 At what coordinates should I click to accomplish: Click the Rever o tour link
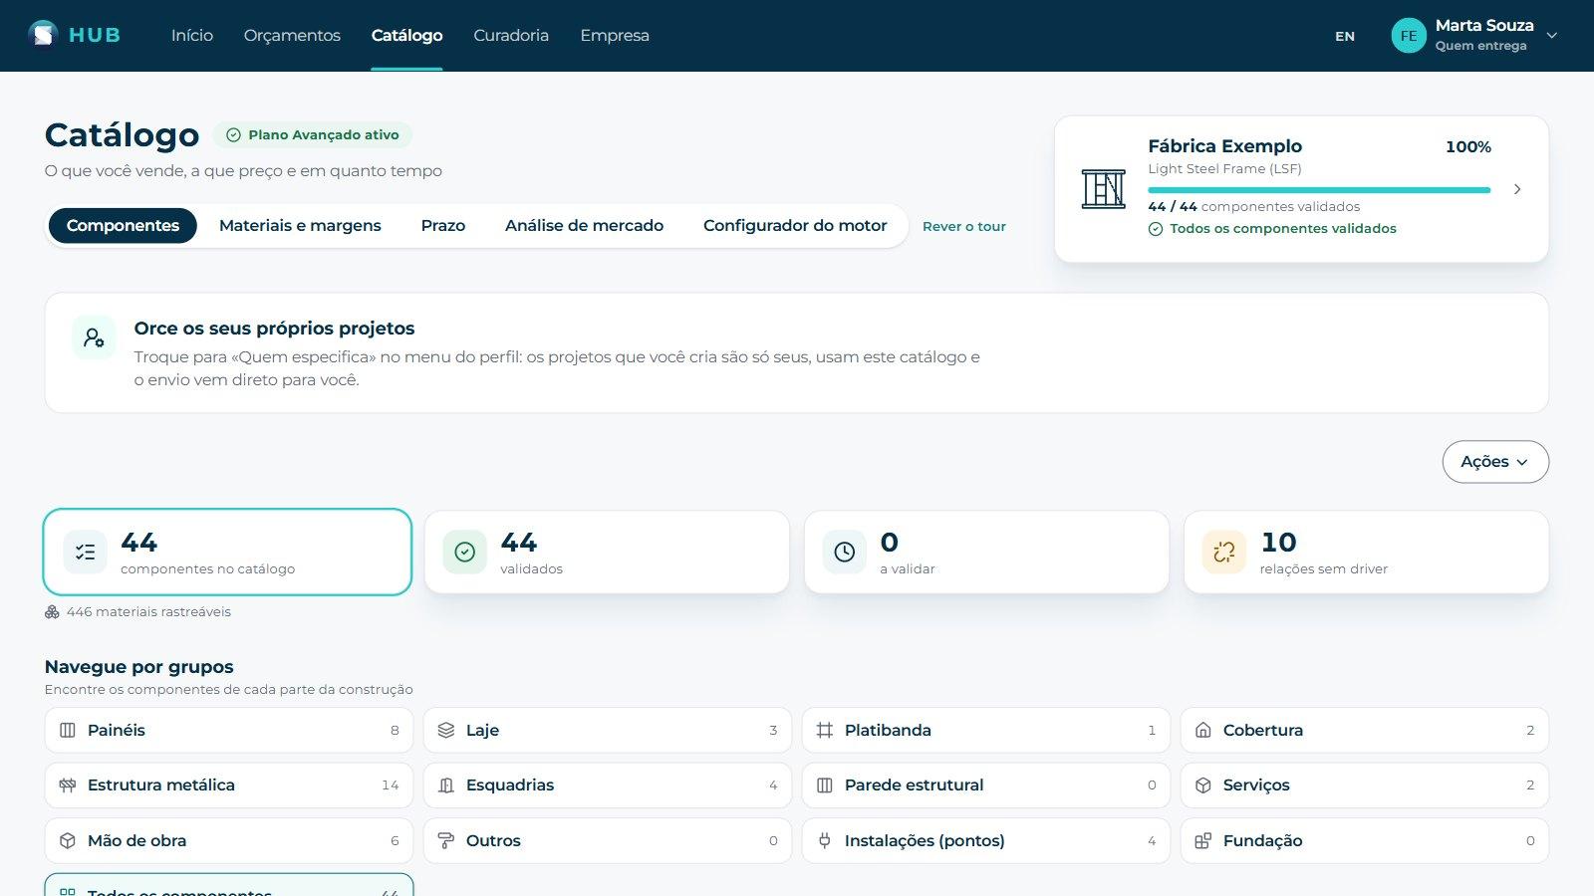[963, 226]
